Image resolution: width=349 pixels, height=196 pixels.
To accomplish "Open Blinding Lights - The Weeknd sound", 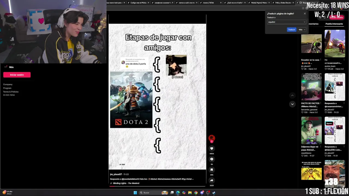I will (x=126, y=183).
